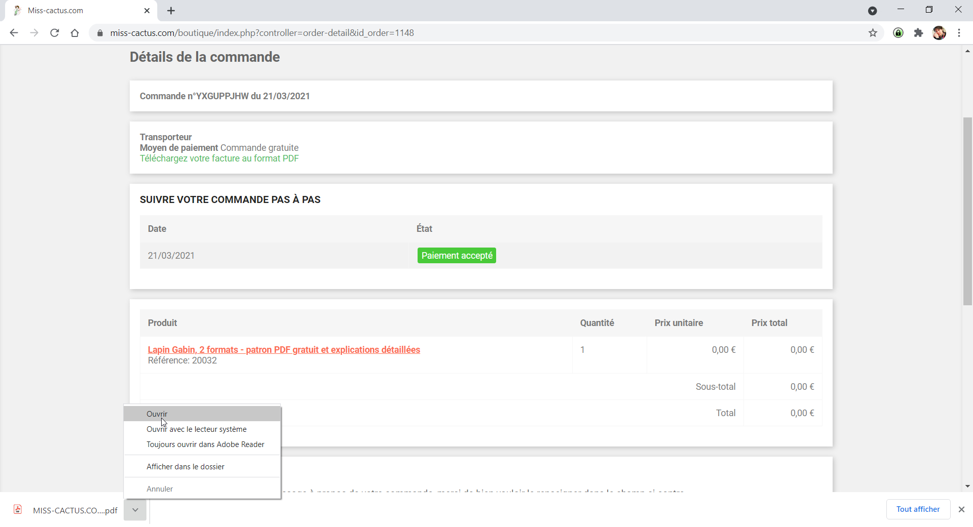Click the green lock extension icon
Image resolution: width=973 pixels, height=527 pixels.
click(898, 33)
